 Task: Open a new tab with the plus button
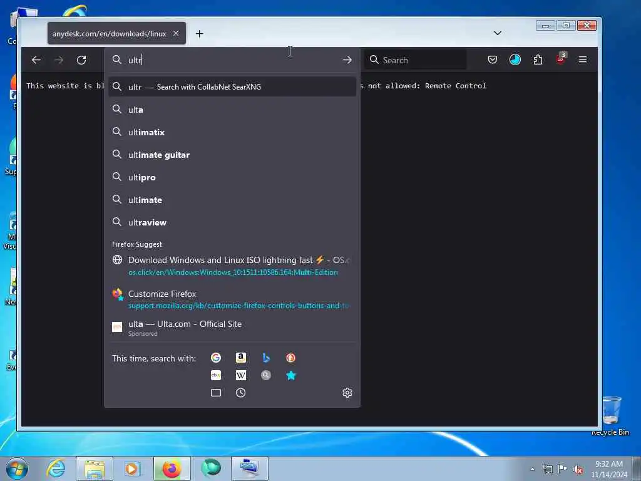[x=200, y=34]
